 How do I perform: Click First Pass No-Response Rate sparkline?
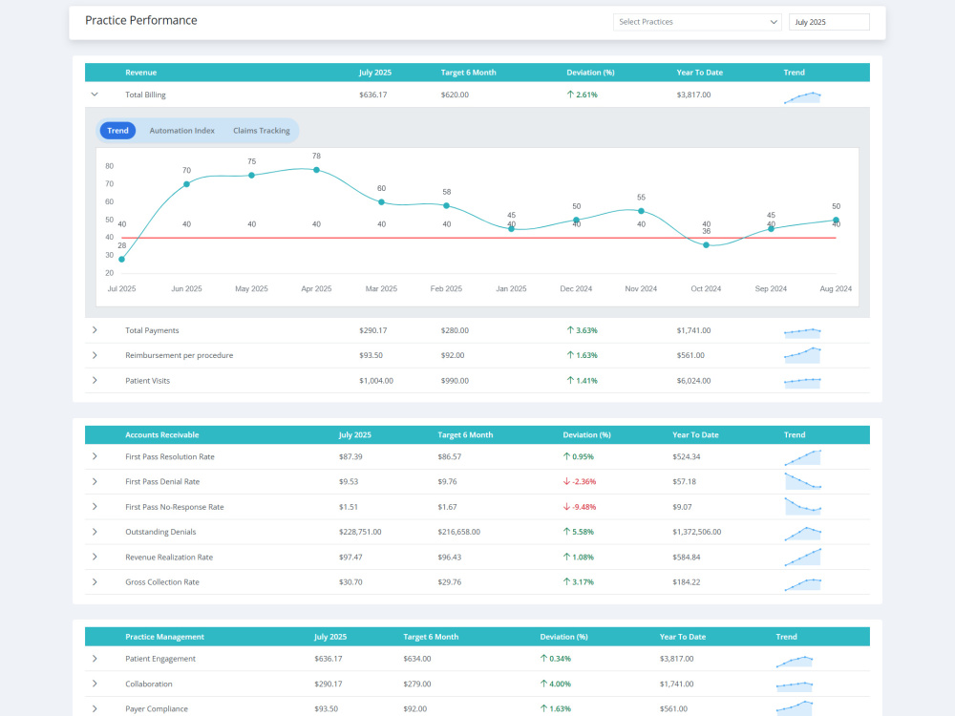tap(802, 506)
